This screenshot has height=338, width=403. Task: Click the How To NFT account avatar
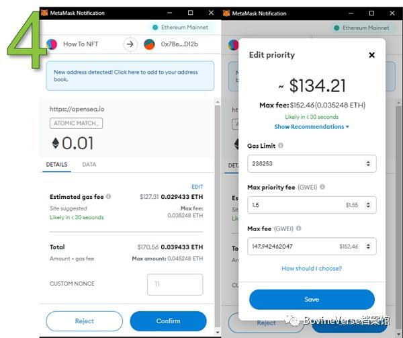[52, 44]
